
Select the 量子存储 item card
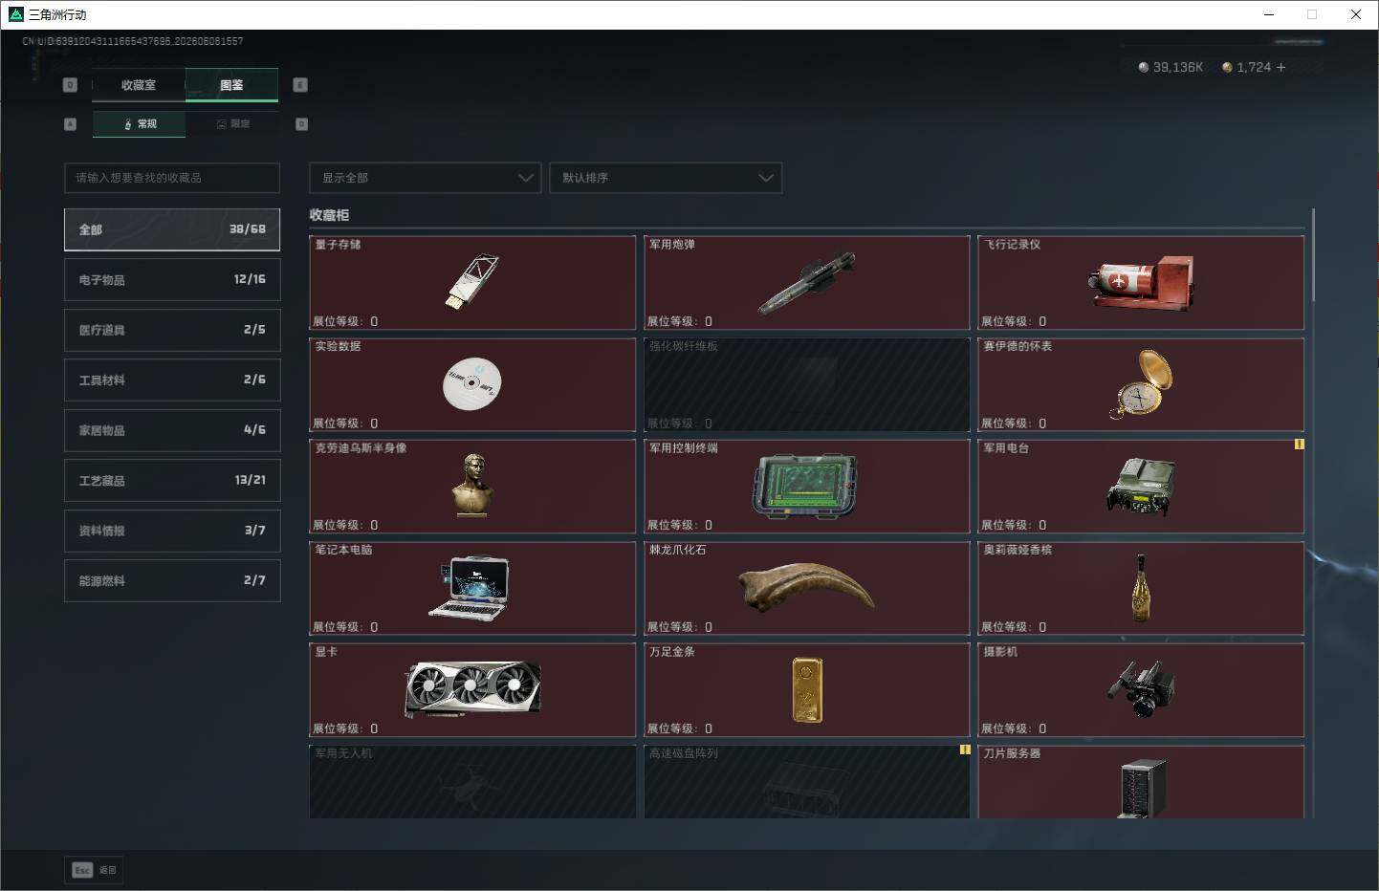[472, 283]
